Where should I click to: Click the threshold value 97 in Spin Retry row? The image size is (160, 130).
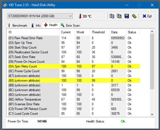93,66
